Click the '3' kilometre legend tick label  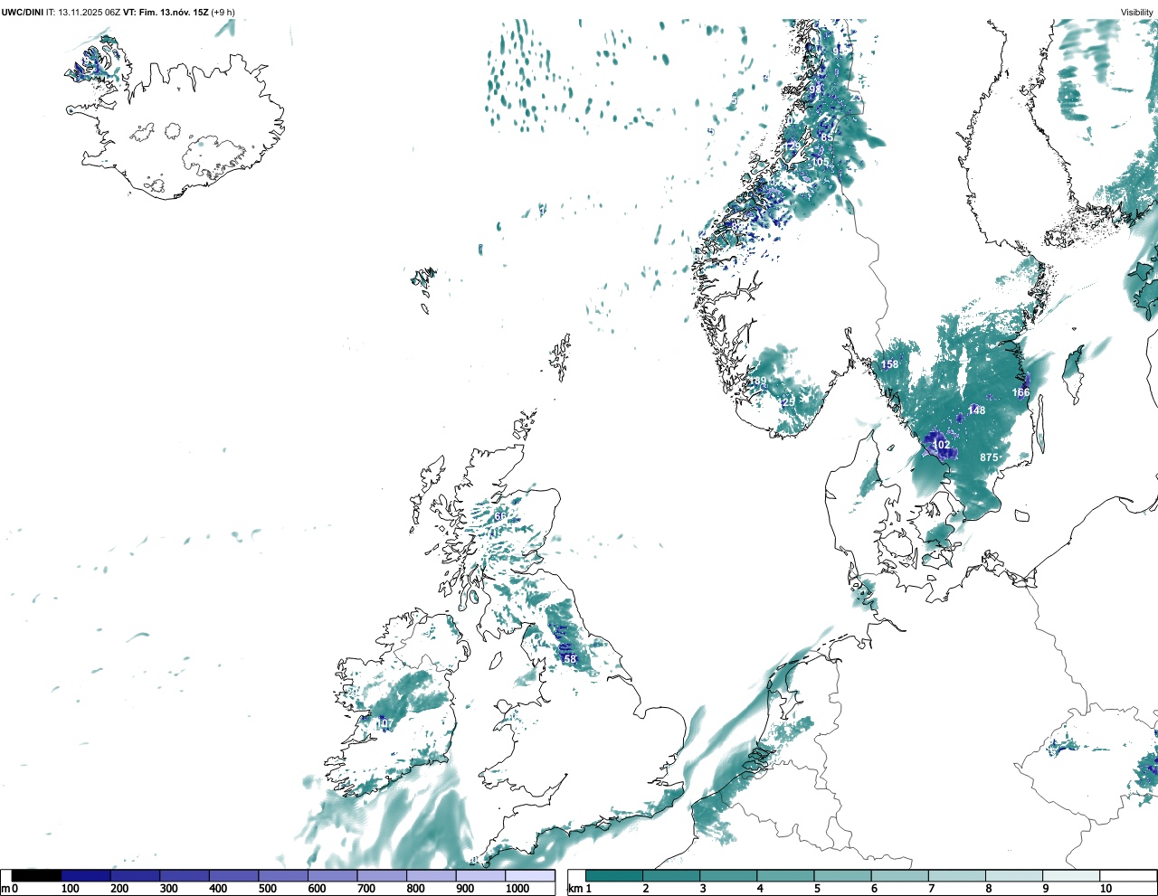[703, 889]
